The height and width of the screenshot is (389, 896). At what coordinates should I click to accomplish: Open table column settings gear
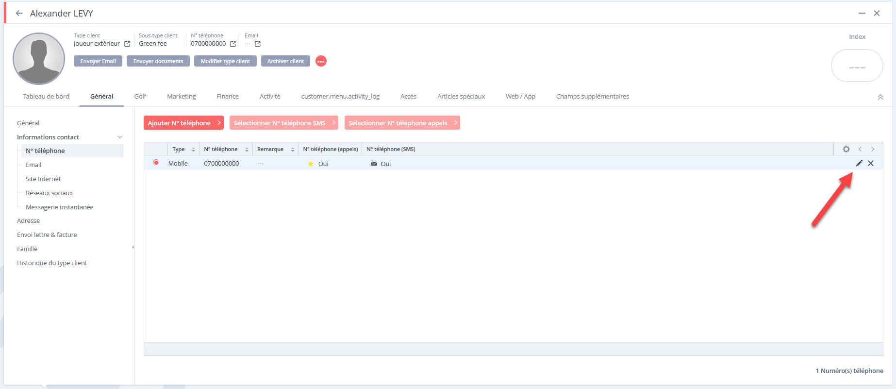(x=846, y=149)
